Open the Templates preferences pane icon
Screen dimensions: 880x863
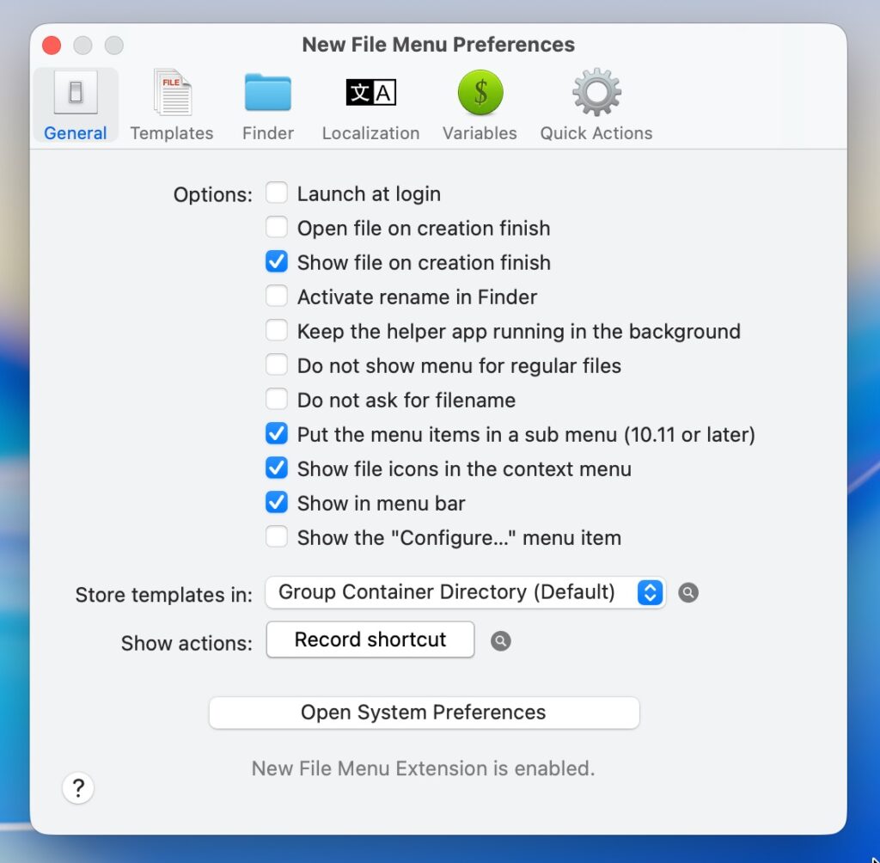(x=172, y=94)
